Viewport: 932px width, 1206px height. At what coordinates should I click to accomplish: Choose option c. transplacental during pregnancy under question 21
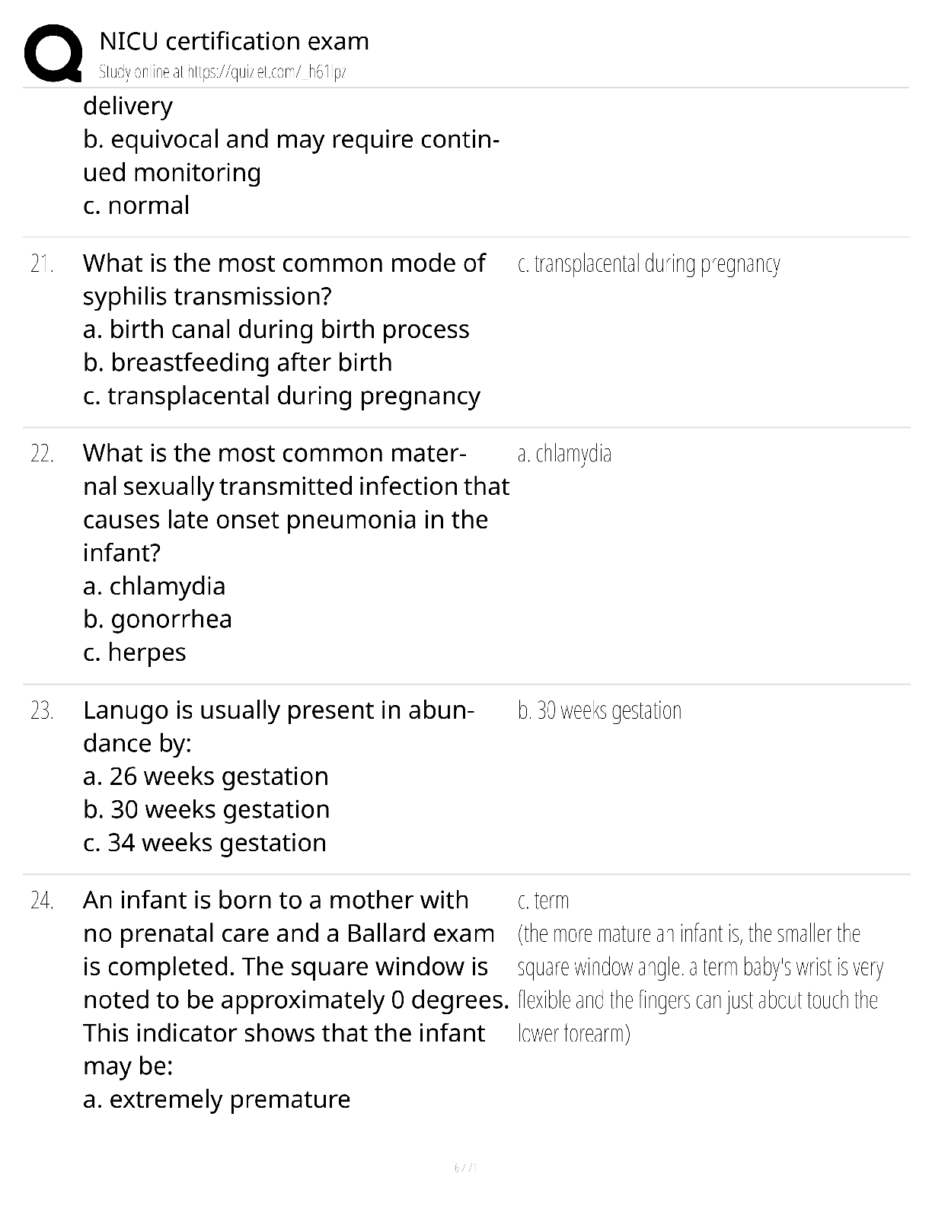282,396
